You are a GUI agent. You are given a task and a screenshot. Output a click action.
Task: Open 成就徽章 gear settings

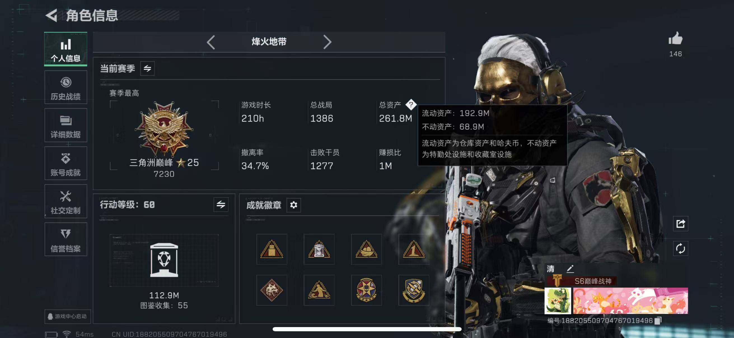[293, 205]
